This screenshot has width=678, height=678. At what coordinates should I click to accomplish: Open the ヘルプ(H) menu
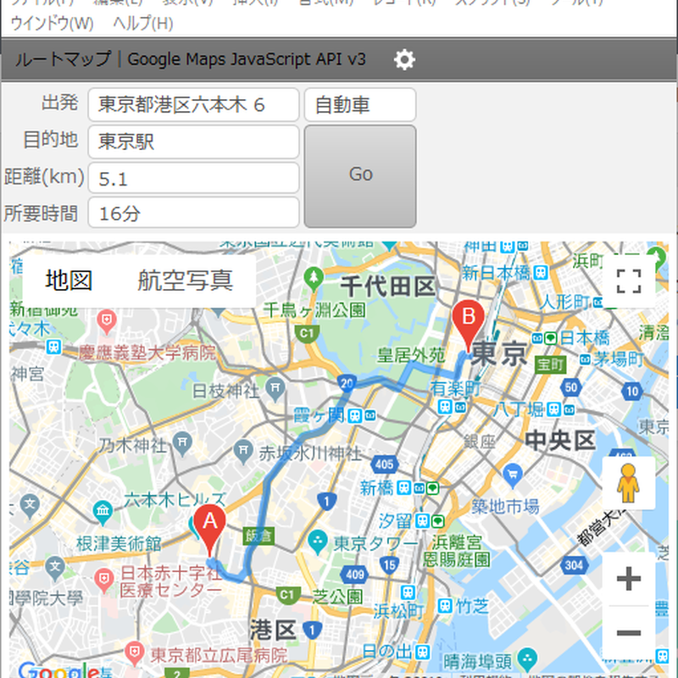click(143, 24)
